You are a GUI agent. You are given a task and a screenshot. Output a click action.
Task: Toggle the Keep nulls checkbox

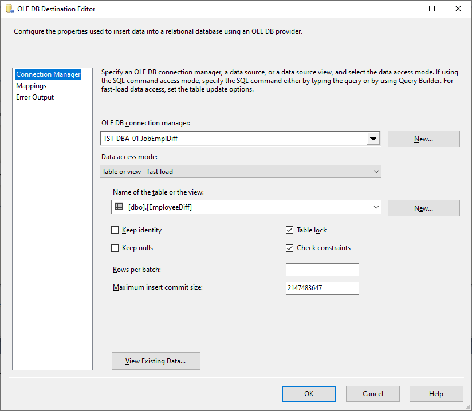(115, 248)
